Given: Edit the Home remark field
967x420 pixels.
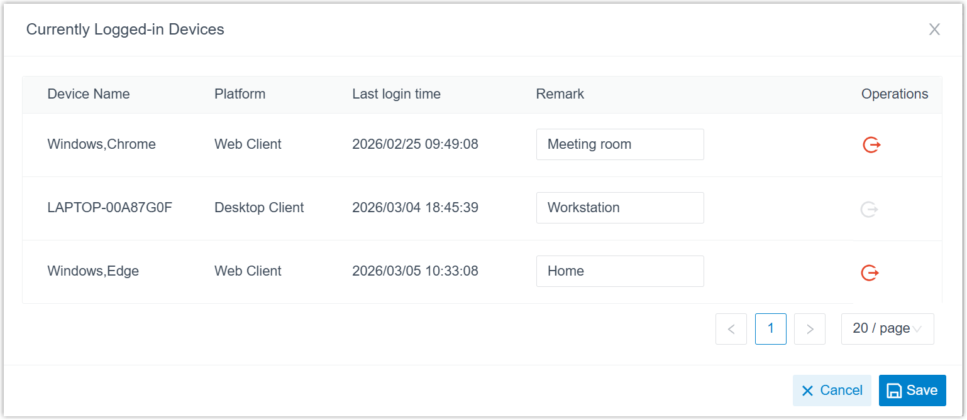Looking at the screenshot, I should pos(619,271).
